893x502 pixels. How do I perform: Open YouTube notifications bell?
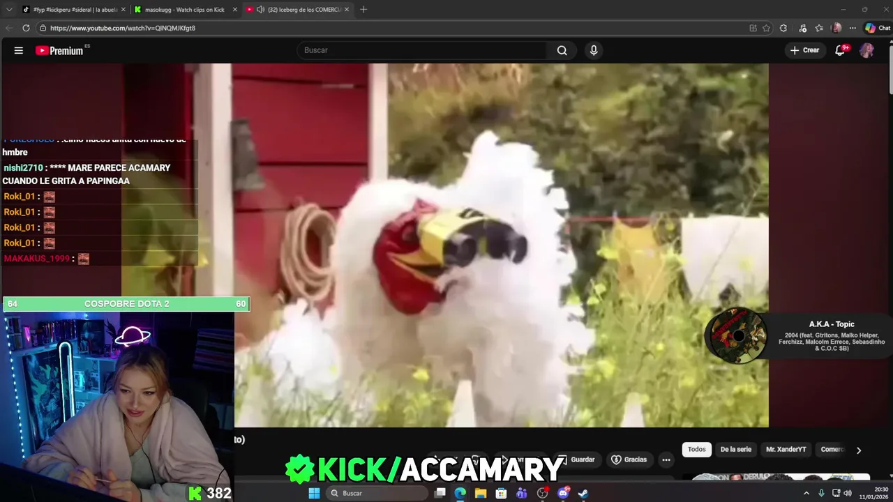(x=841, y=50)
